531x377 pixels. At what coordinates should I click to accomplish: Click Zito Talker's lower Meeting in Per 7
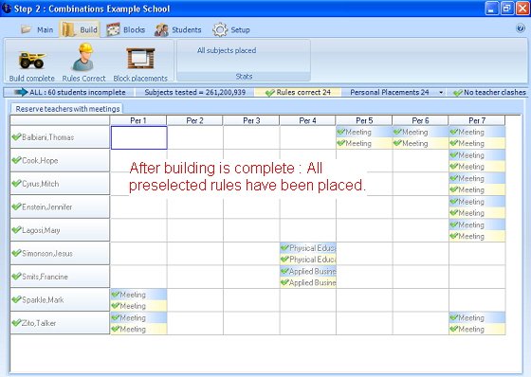pyautogui.click(x=477, y=329)
